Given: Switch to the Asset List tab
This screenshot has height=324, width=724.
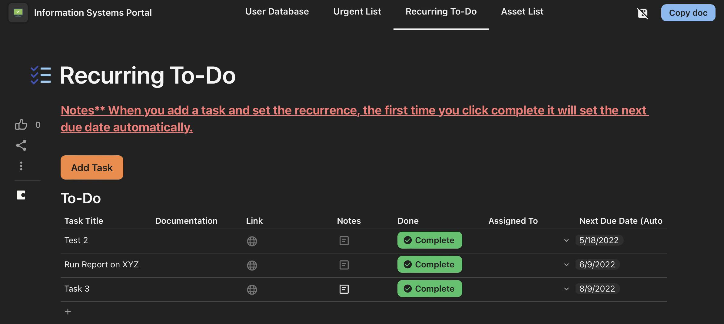Looking at the screenshot, I should tap(522, 12).
